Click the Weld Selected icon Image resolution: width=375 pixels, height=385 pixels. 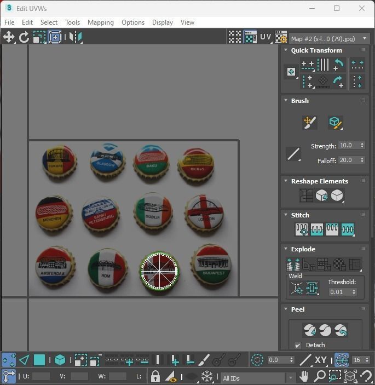pos(312,288)
